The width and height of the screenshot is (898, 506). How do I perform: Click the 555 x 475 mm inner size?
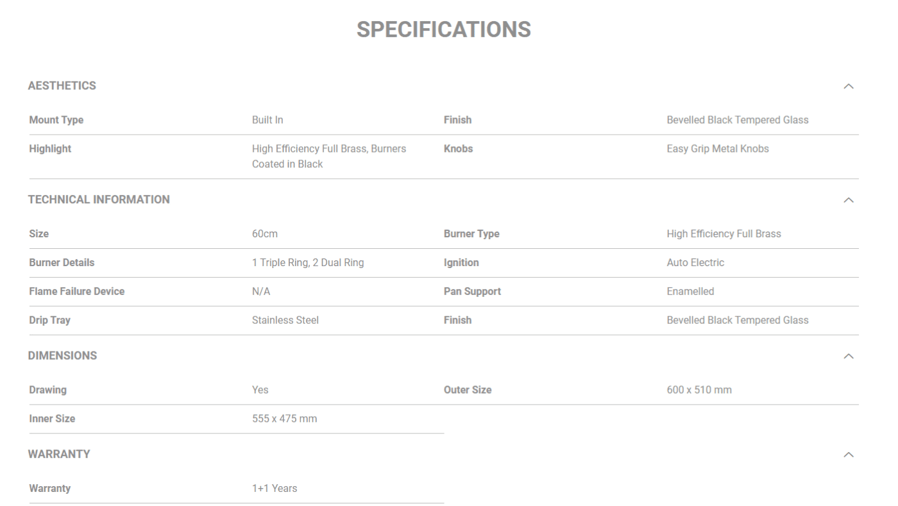pos(285,419)
